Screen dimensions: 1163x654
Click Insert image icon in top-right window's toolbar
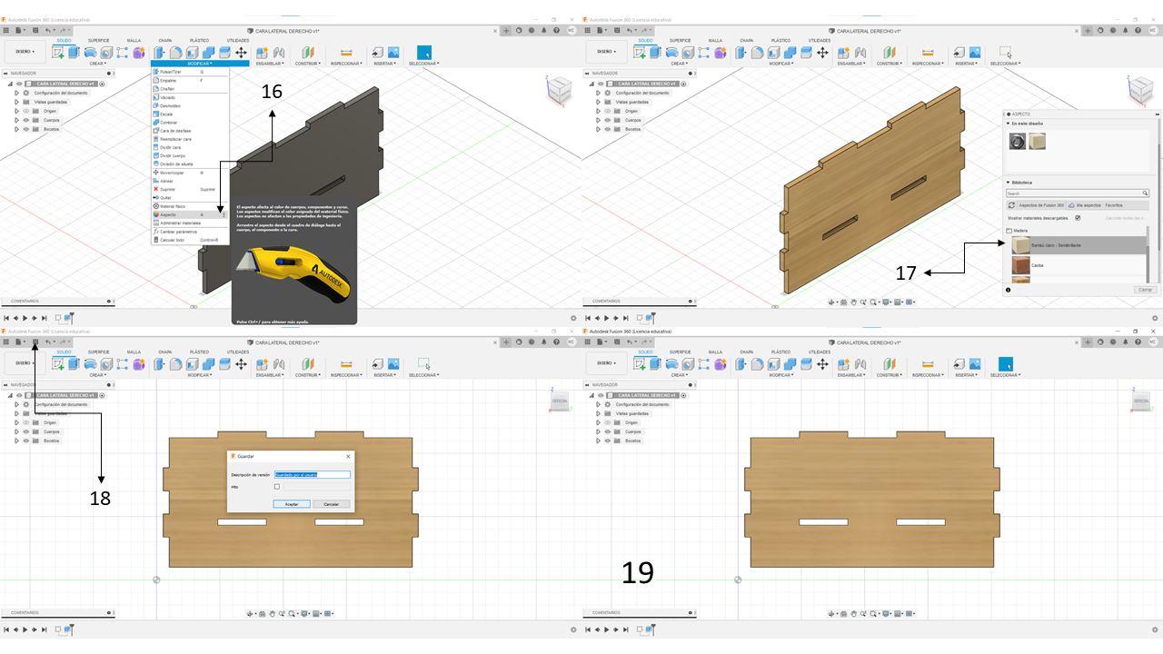coord(975,53)
